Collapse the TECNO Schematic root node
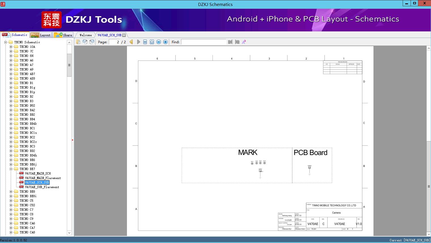Screen dimensions: 431x243 pos(5,42)
